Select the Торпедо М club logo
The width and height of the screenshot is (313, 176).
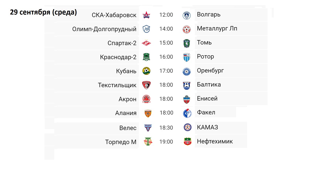click(x=148, y=142)
